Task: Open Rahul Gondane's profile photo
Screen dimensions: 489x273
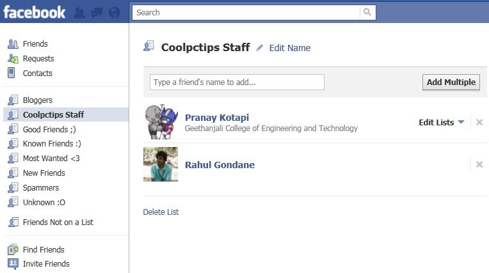Action: 161,164
